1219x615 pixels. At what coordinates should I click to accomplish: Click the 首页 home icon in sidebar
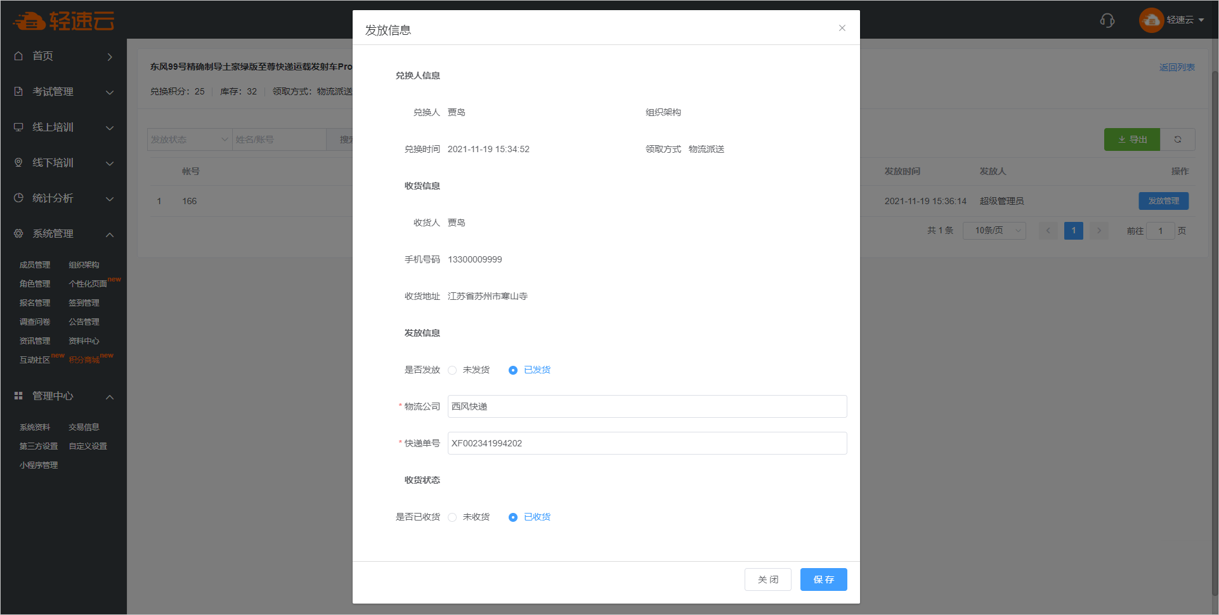(18, 56)
